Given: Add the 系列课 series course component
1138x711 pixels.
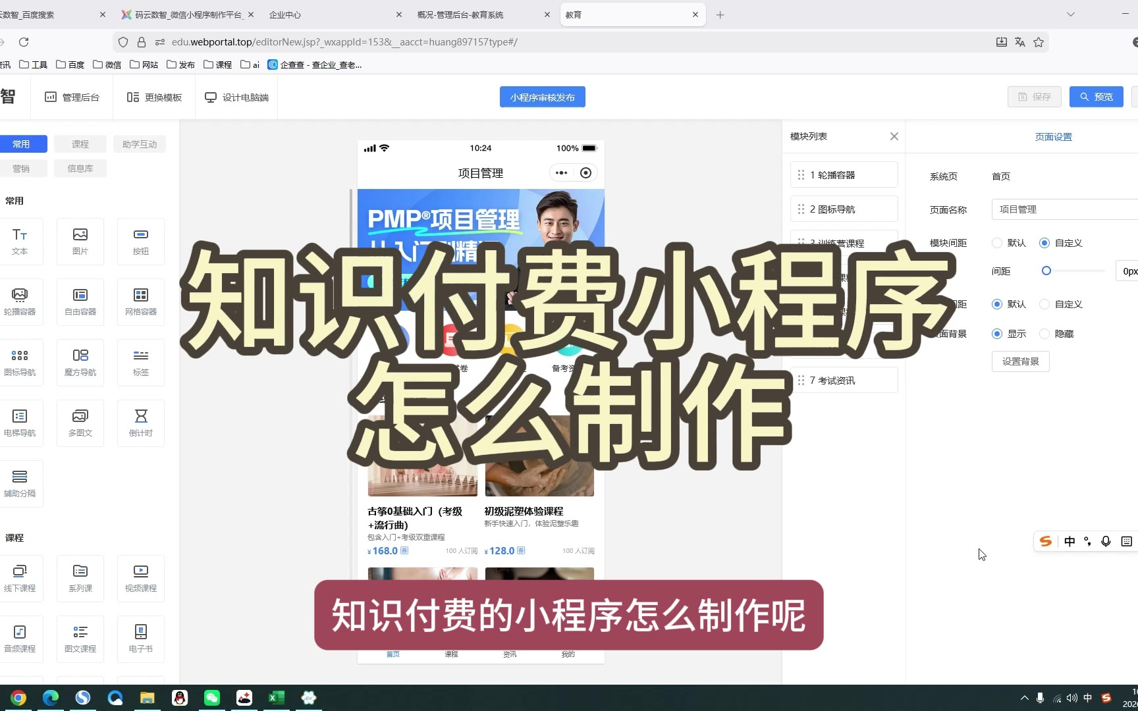Looking at the screenshot, I should tap(80, 579).
